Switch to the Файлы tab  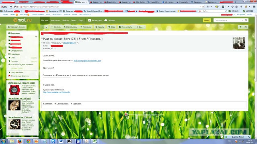(x=65, y=20)
